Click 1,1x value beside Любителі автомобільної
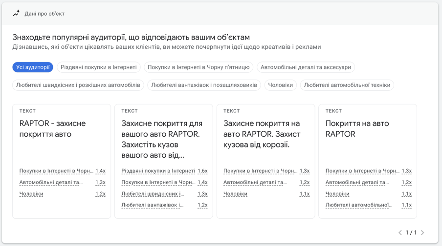This screenshot has height=246, width=442. pos(406,205)
